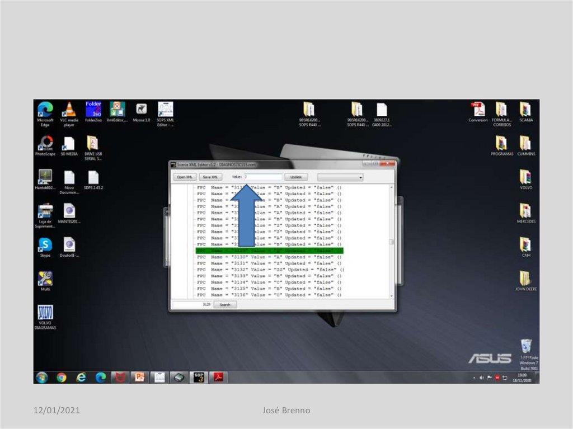Image resolution: width=573 pixels, height=429 pixels.
Task: Select the PROGRAMAS folder
Action: [502, 145]
